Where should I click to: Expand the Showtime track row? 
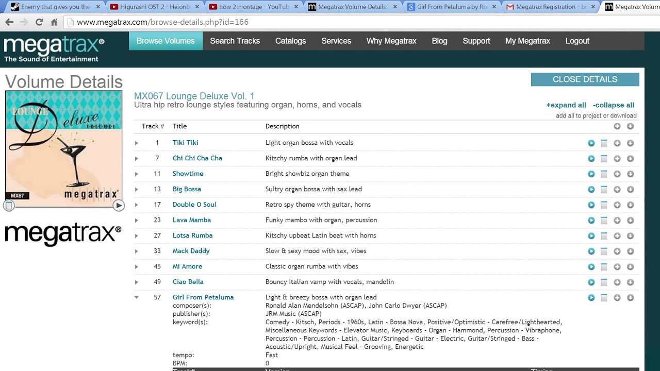pos(137,174)
